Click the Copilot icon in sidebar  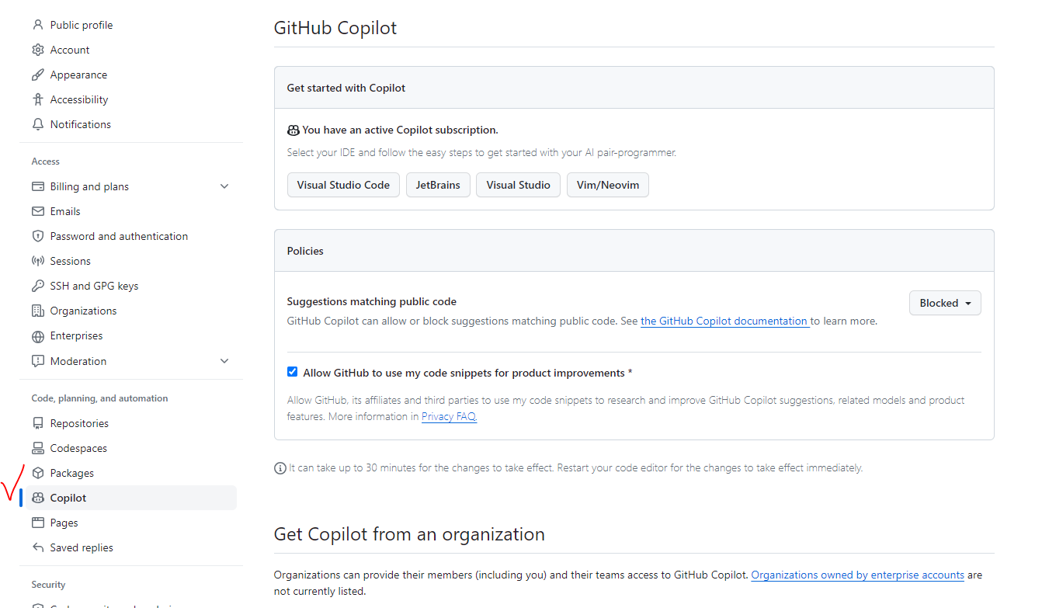[x=37, y=498]
